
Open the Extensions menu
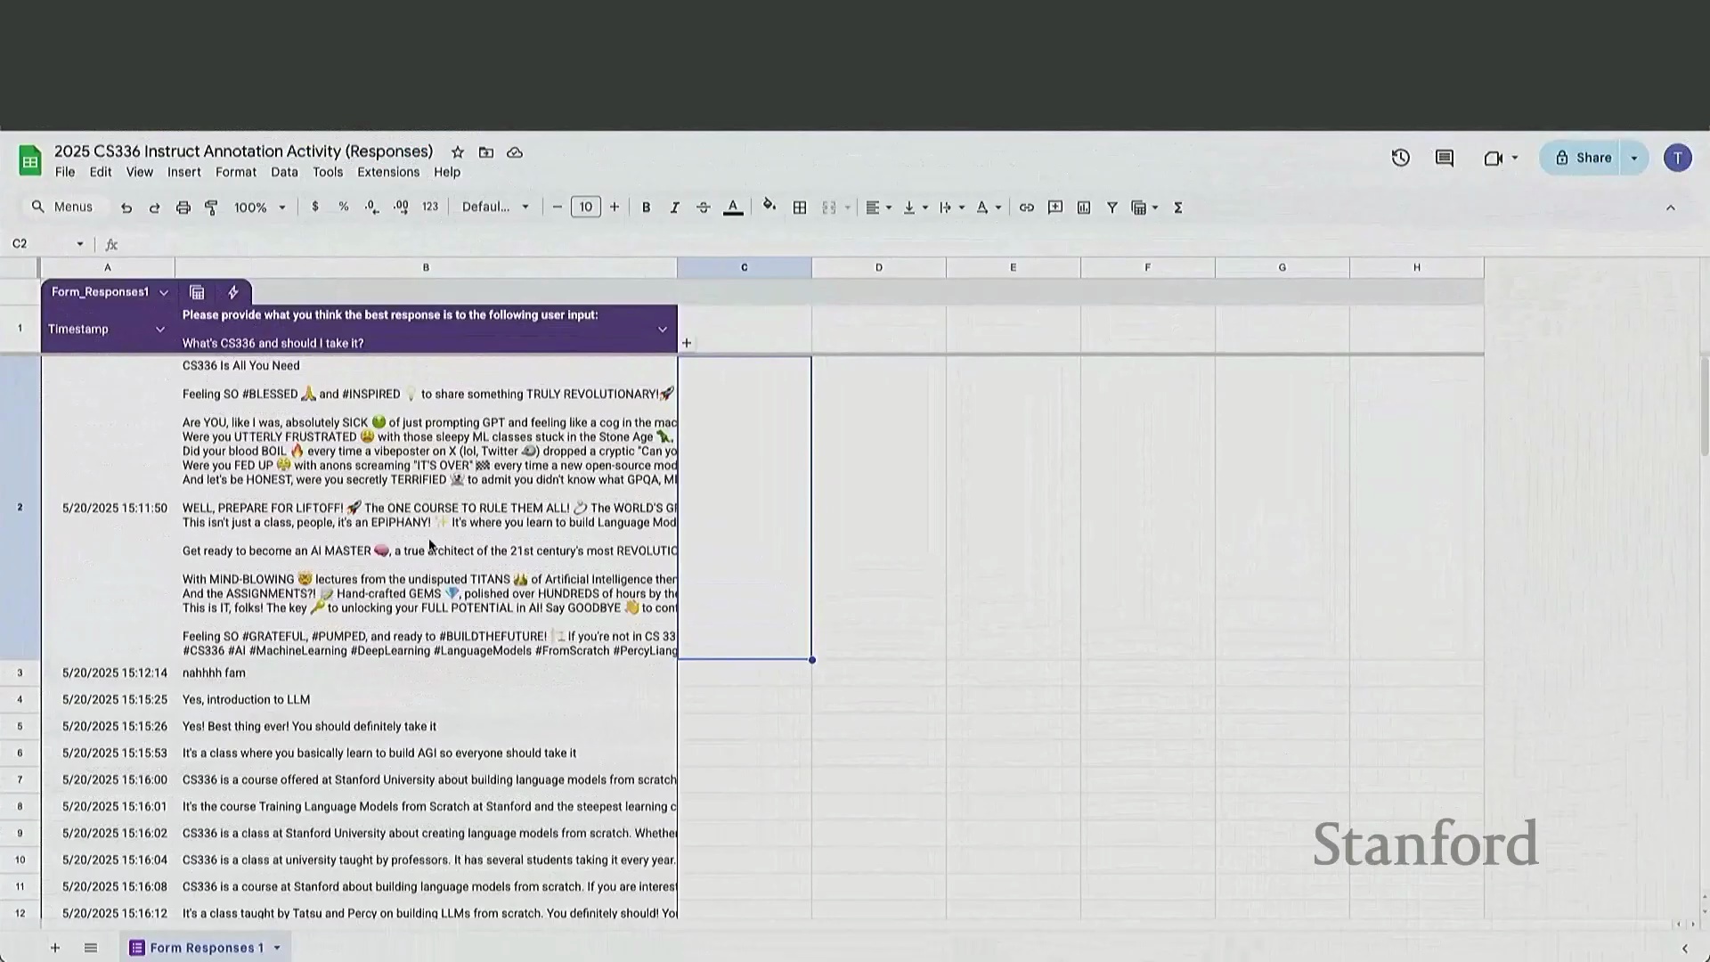(387, 172)
